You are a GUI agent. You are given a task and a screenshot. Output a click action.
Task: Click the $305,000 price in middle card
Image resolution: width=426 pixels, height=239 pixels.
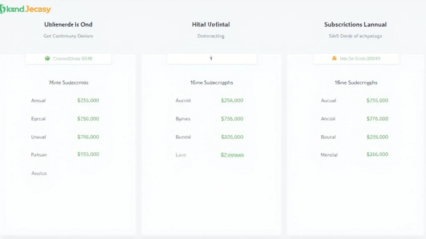click(232, 137)
